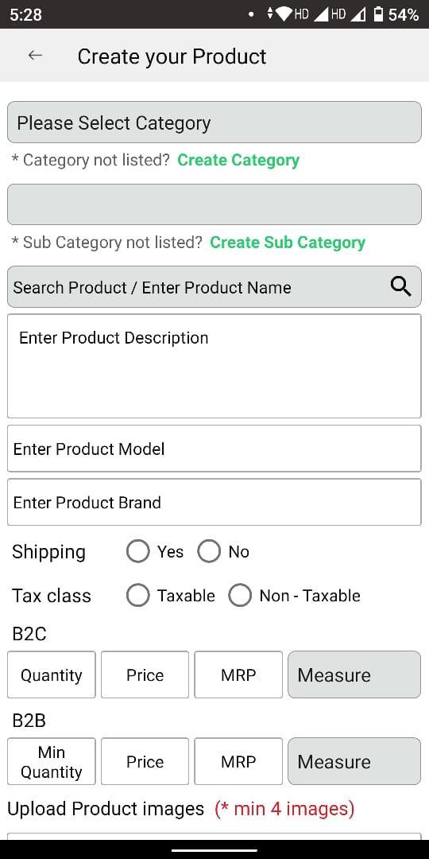This screenshot has width=429, height=859.
Task: Open the B2B Measure dropdown
Action: 354,761
